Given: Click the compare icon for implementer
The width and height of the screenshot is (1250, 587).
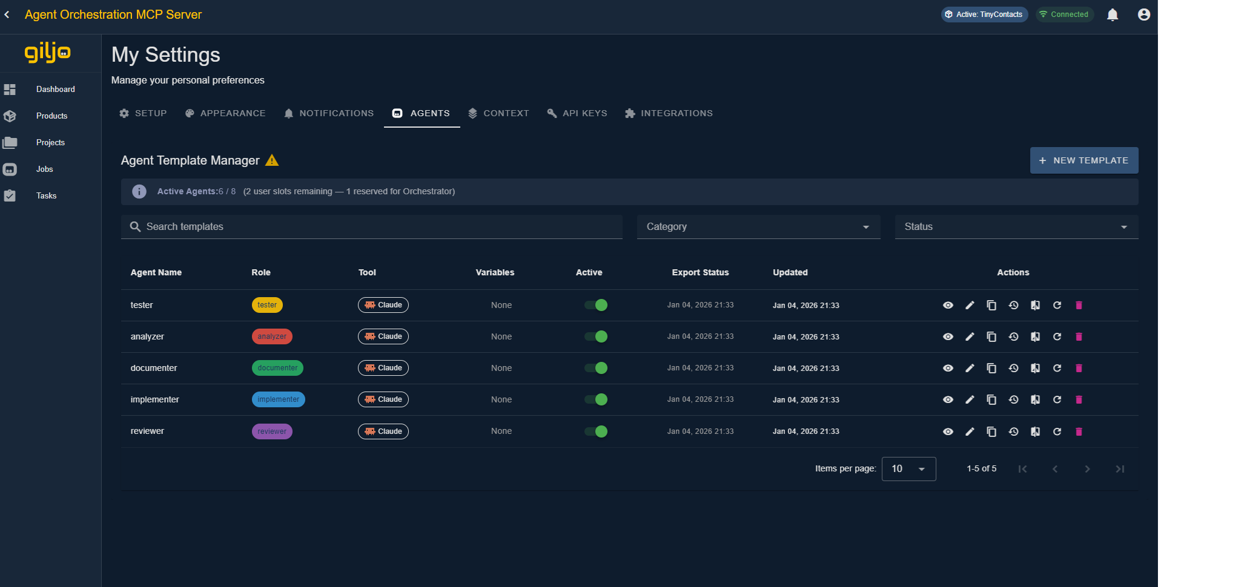Looking at the screenshot, I should pos(1035,399).
